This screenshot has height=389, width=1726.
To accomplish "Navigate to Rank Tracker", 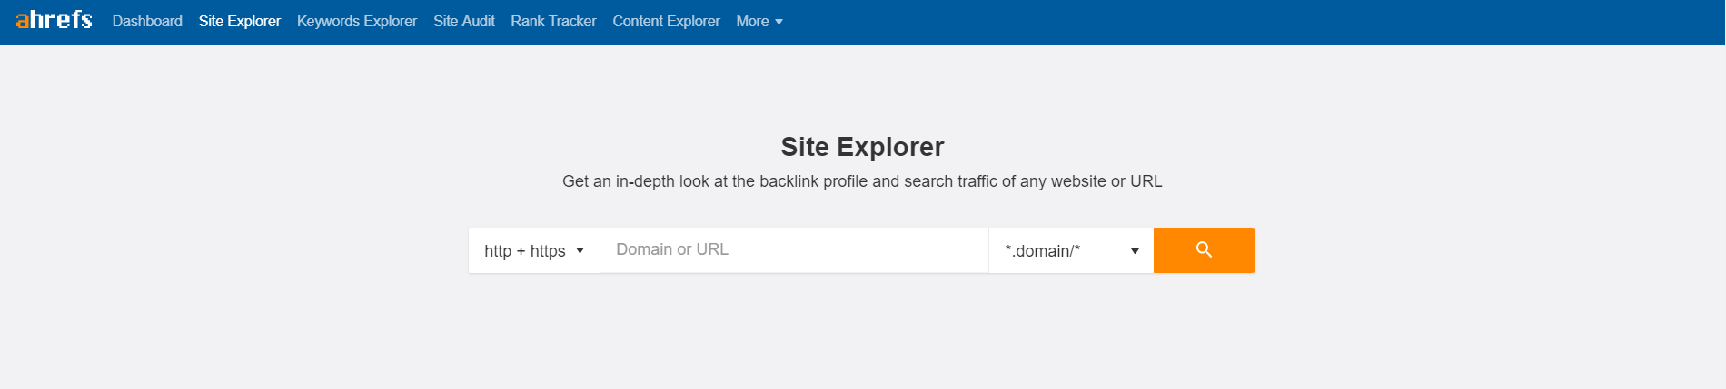I will [x=553, y=21].
